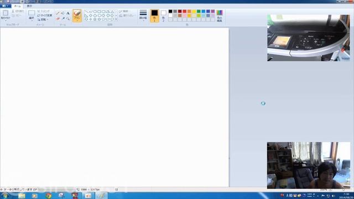
Task: Open Google Chrome from the taskbar
Action: pos(48,196)
